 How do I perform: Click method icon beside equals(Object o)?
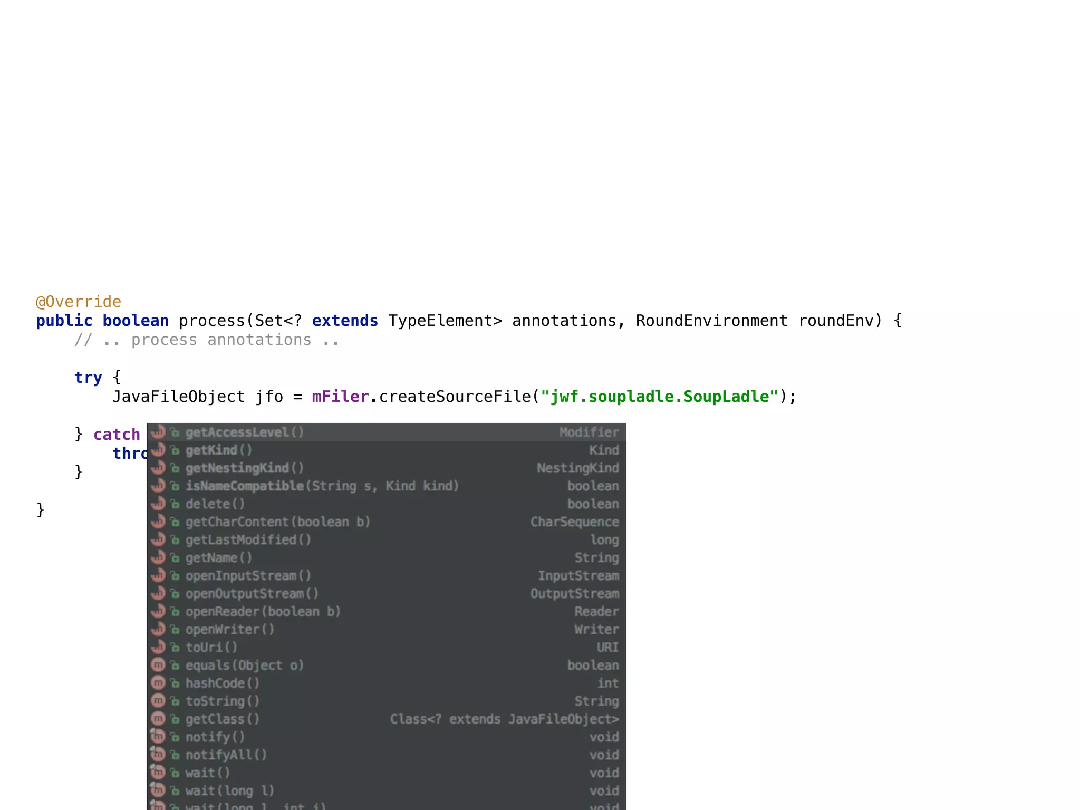(158, 665)
